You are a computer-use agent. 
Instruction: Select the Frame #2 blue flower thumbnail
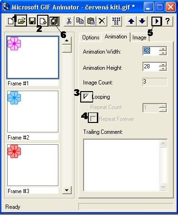tap(33, 112)
